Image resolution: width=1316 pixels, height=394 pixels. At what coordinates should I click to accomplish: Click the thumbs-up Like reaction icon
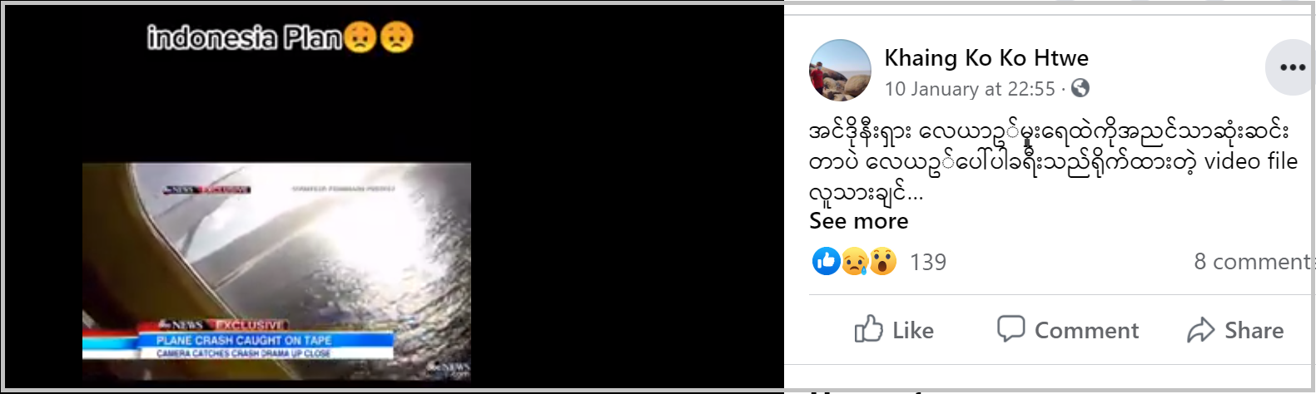(x=826, y=261)
